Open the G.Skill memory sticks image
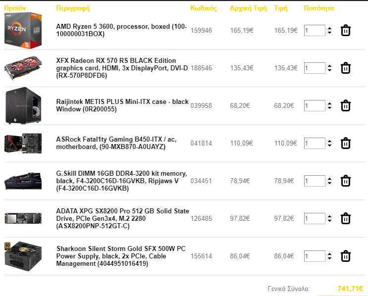The image size is (368, 296). tap(23, 181)
